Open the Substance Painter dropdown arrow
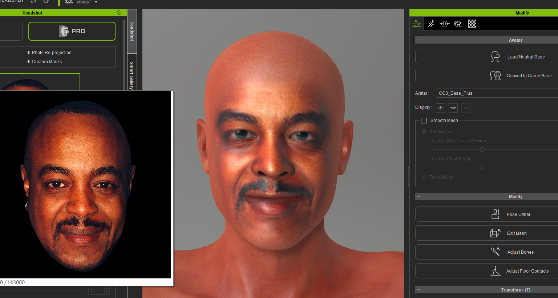This screenshot has height=298, width=558. (96, 2)
